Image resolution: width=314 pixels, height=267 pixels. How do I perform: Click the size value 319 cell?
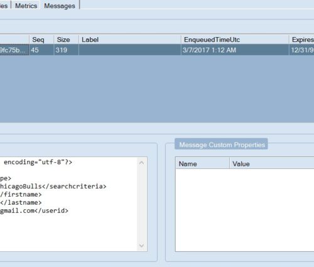tap(66, 50)
